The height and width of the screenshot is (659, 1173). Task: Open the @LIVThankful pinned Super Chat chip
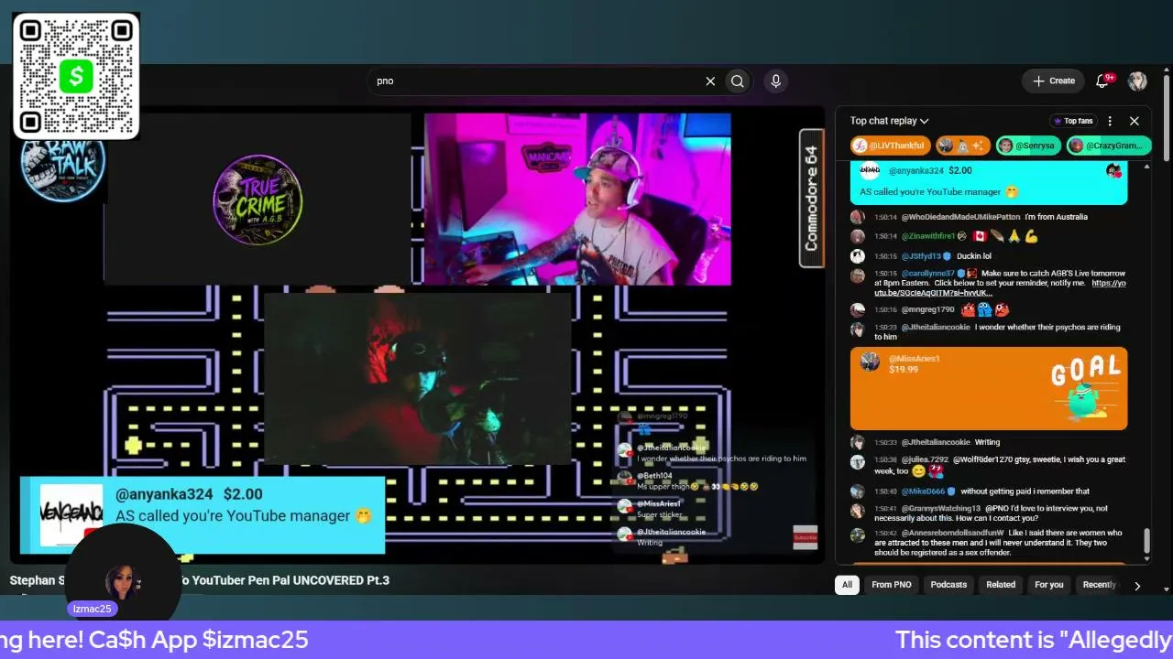[x=890, y=146]
